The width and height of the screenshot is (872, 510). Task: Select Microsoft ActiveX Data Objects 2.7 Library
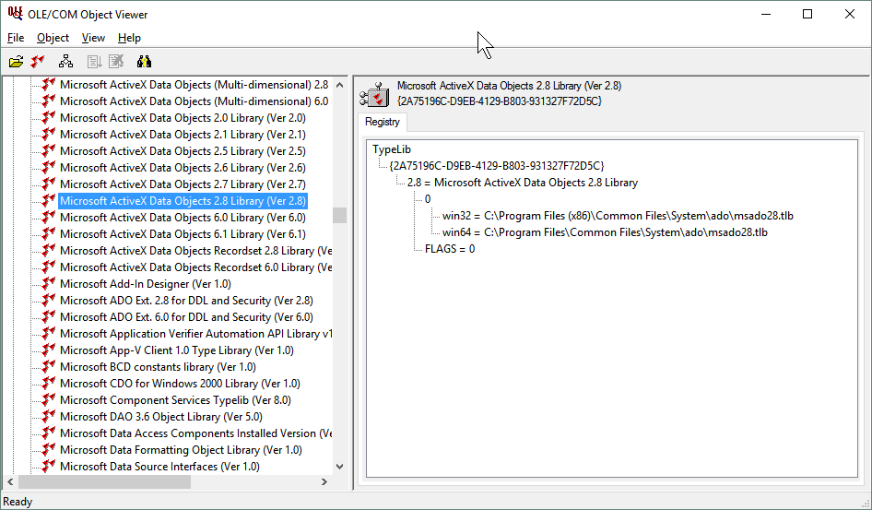click(x=183, y=184)
